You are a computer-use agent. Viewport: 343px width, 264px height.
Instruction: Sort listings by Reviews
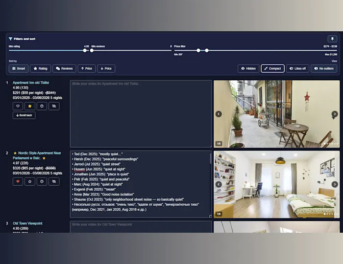[64, 68]
